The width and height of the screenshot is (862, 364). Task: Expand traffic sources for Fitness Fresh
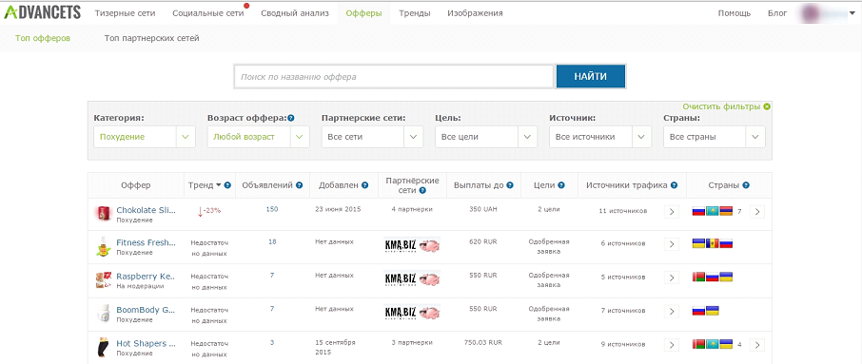(x=672, y=243)
